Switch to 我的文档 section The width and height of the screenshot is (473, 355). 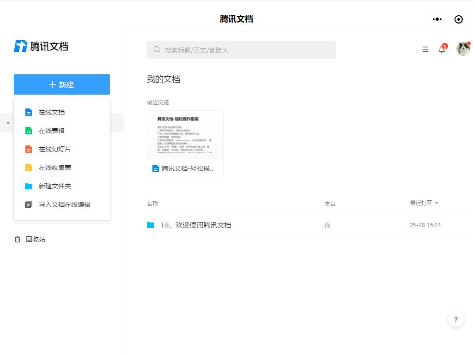pos(164,79)
